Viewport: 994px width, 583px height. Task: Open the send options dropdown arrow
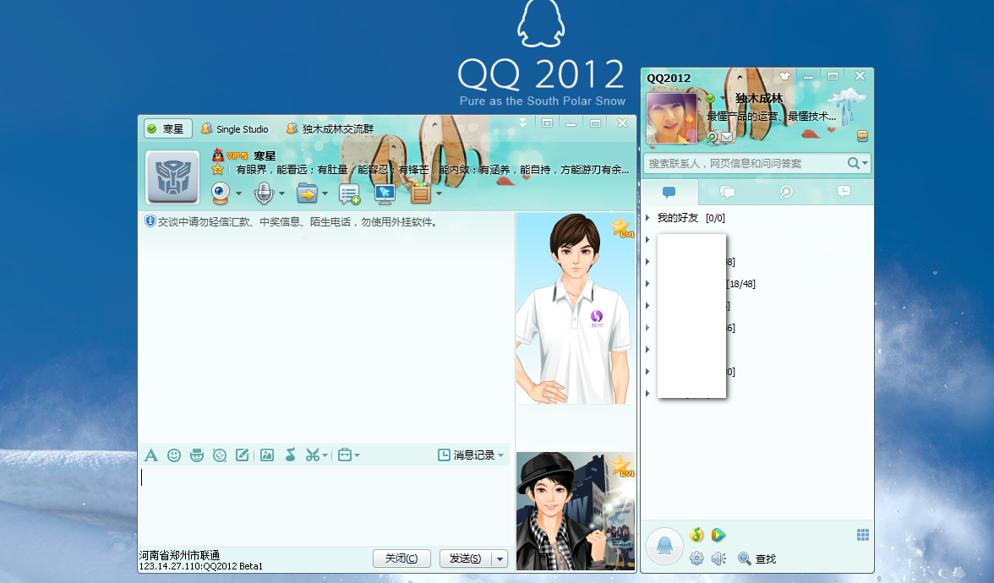pos(500,558)
